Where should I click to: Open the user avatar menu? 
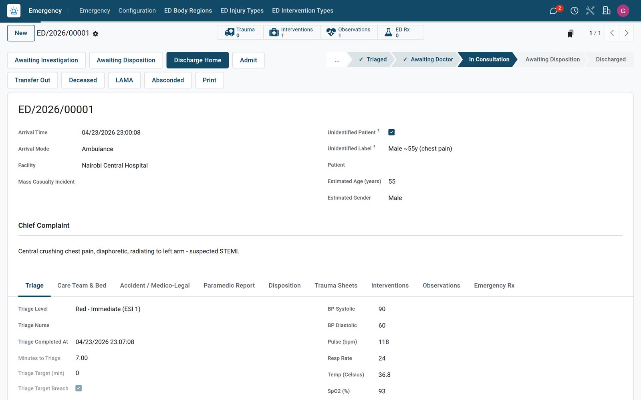[623, 11]
